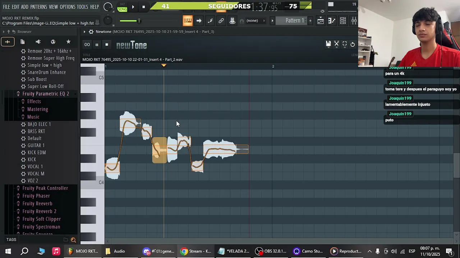
Task: Click the stamp tool icon
Action: click(233, 21)
